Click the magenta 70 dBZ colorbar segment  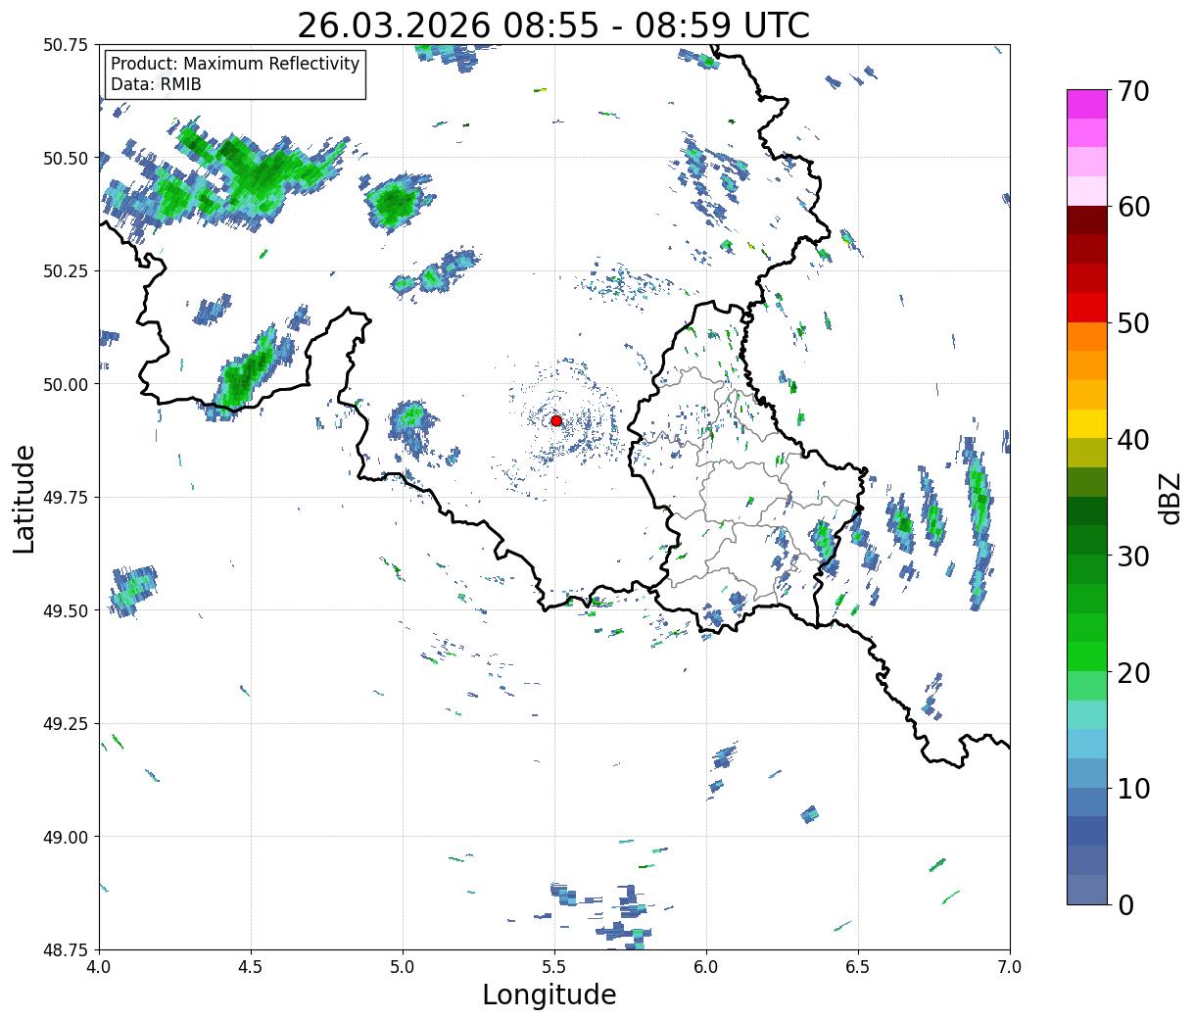coord(1086,104)
